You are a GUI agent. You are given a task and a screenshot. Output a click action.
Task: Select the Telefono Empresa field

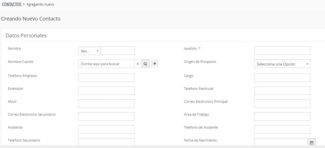[106, 78]
